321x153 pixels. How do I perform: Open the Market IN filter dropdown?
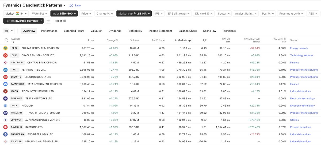[16, 14]
